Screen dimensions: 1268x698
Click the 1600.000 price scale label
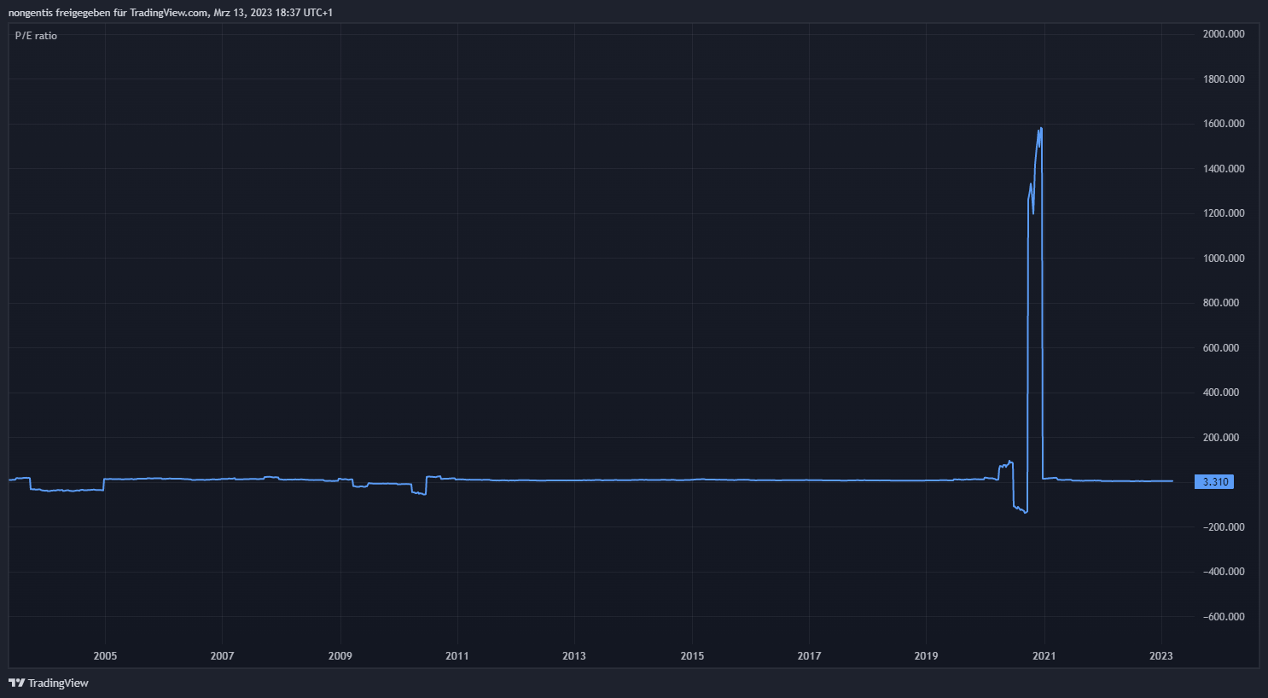click(1223, 124)
